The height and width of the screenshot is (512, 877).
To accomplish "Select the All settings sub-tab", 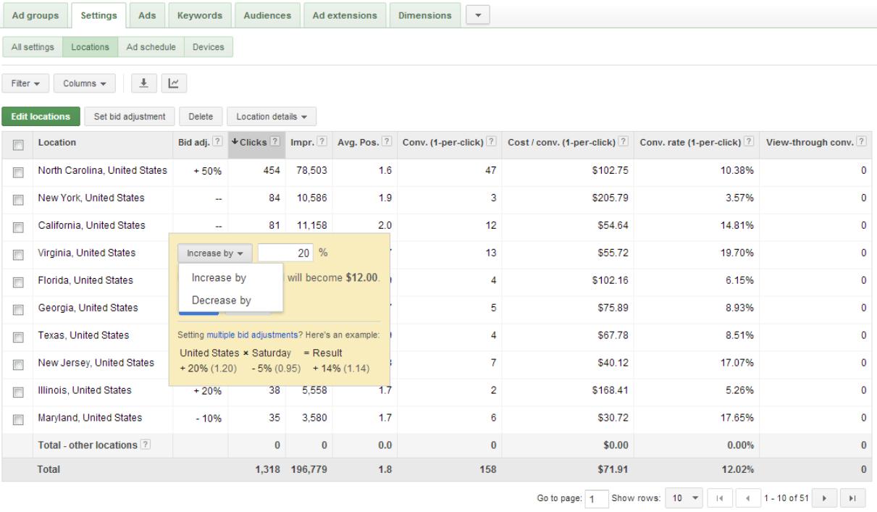I will [x=33, y=48].
